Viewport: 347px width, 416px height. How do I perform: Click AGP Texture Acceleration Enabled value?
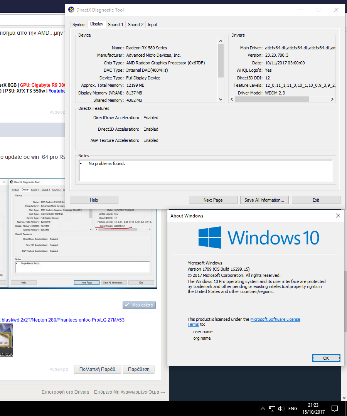(x=151, y=140)
